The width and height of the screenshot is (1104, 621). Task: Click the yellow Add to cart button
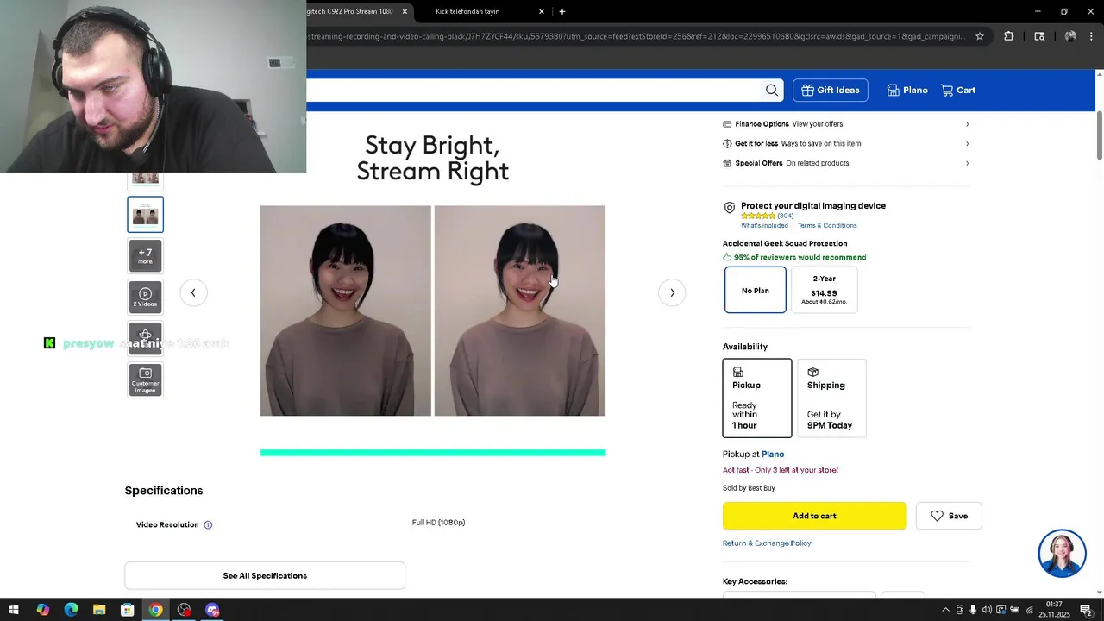pyautogui.click(x=814, y=516)
